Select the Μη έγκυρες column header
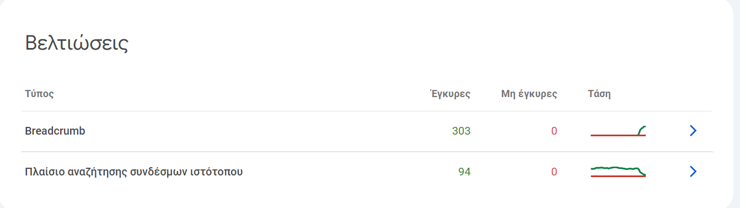740x208 pixels. point(529,94)
